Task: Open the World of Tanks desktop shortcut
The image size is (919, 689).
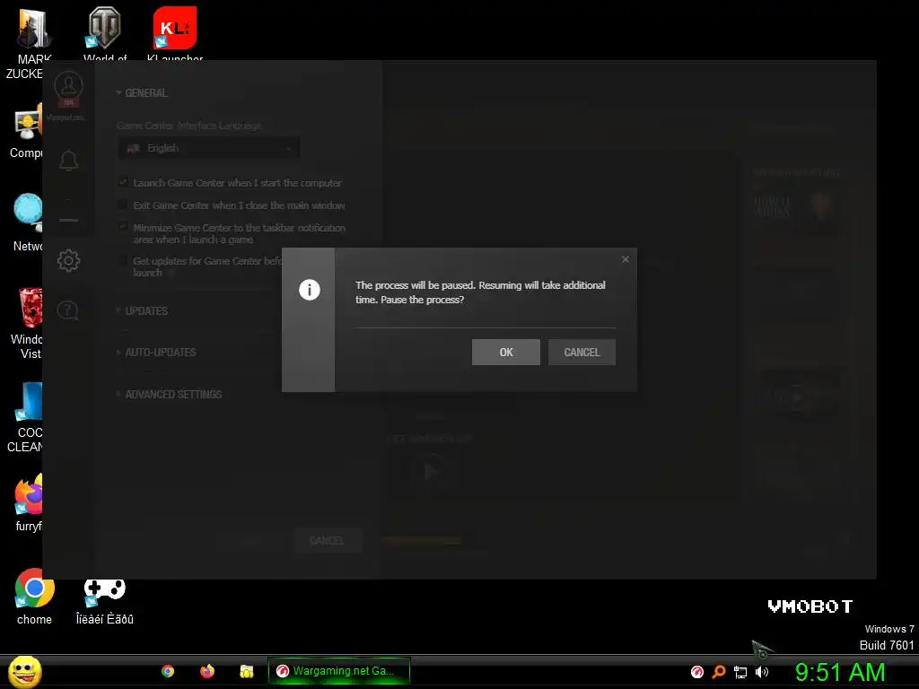Action: pyautogui.click(x=104, y=35)
